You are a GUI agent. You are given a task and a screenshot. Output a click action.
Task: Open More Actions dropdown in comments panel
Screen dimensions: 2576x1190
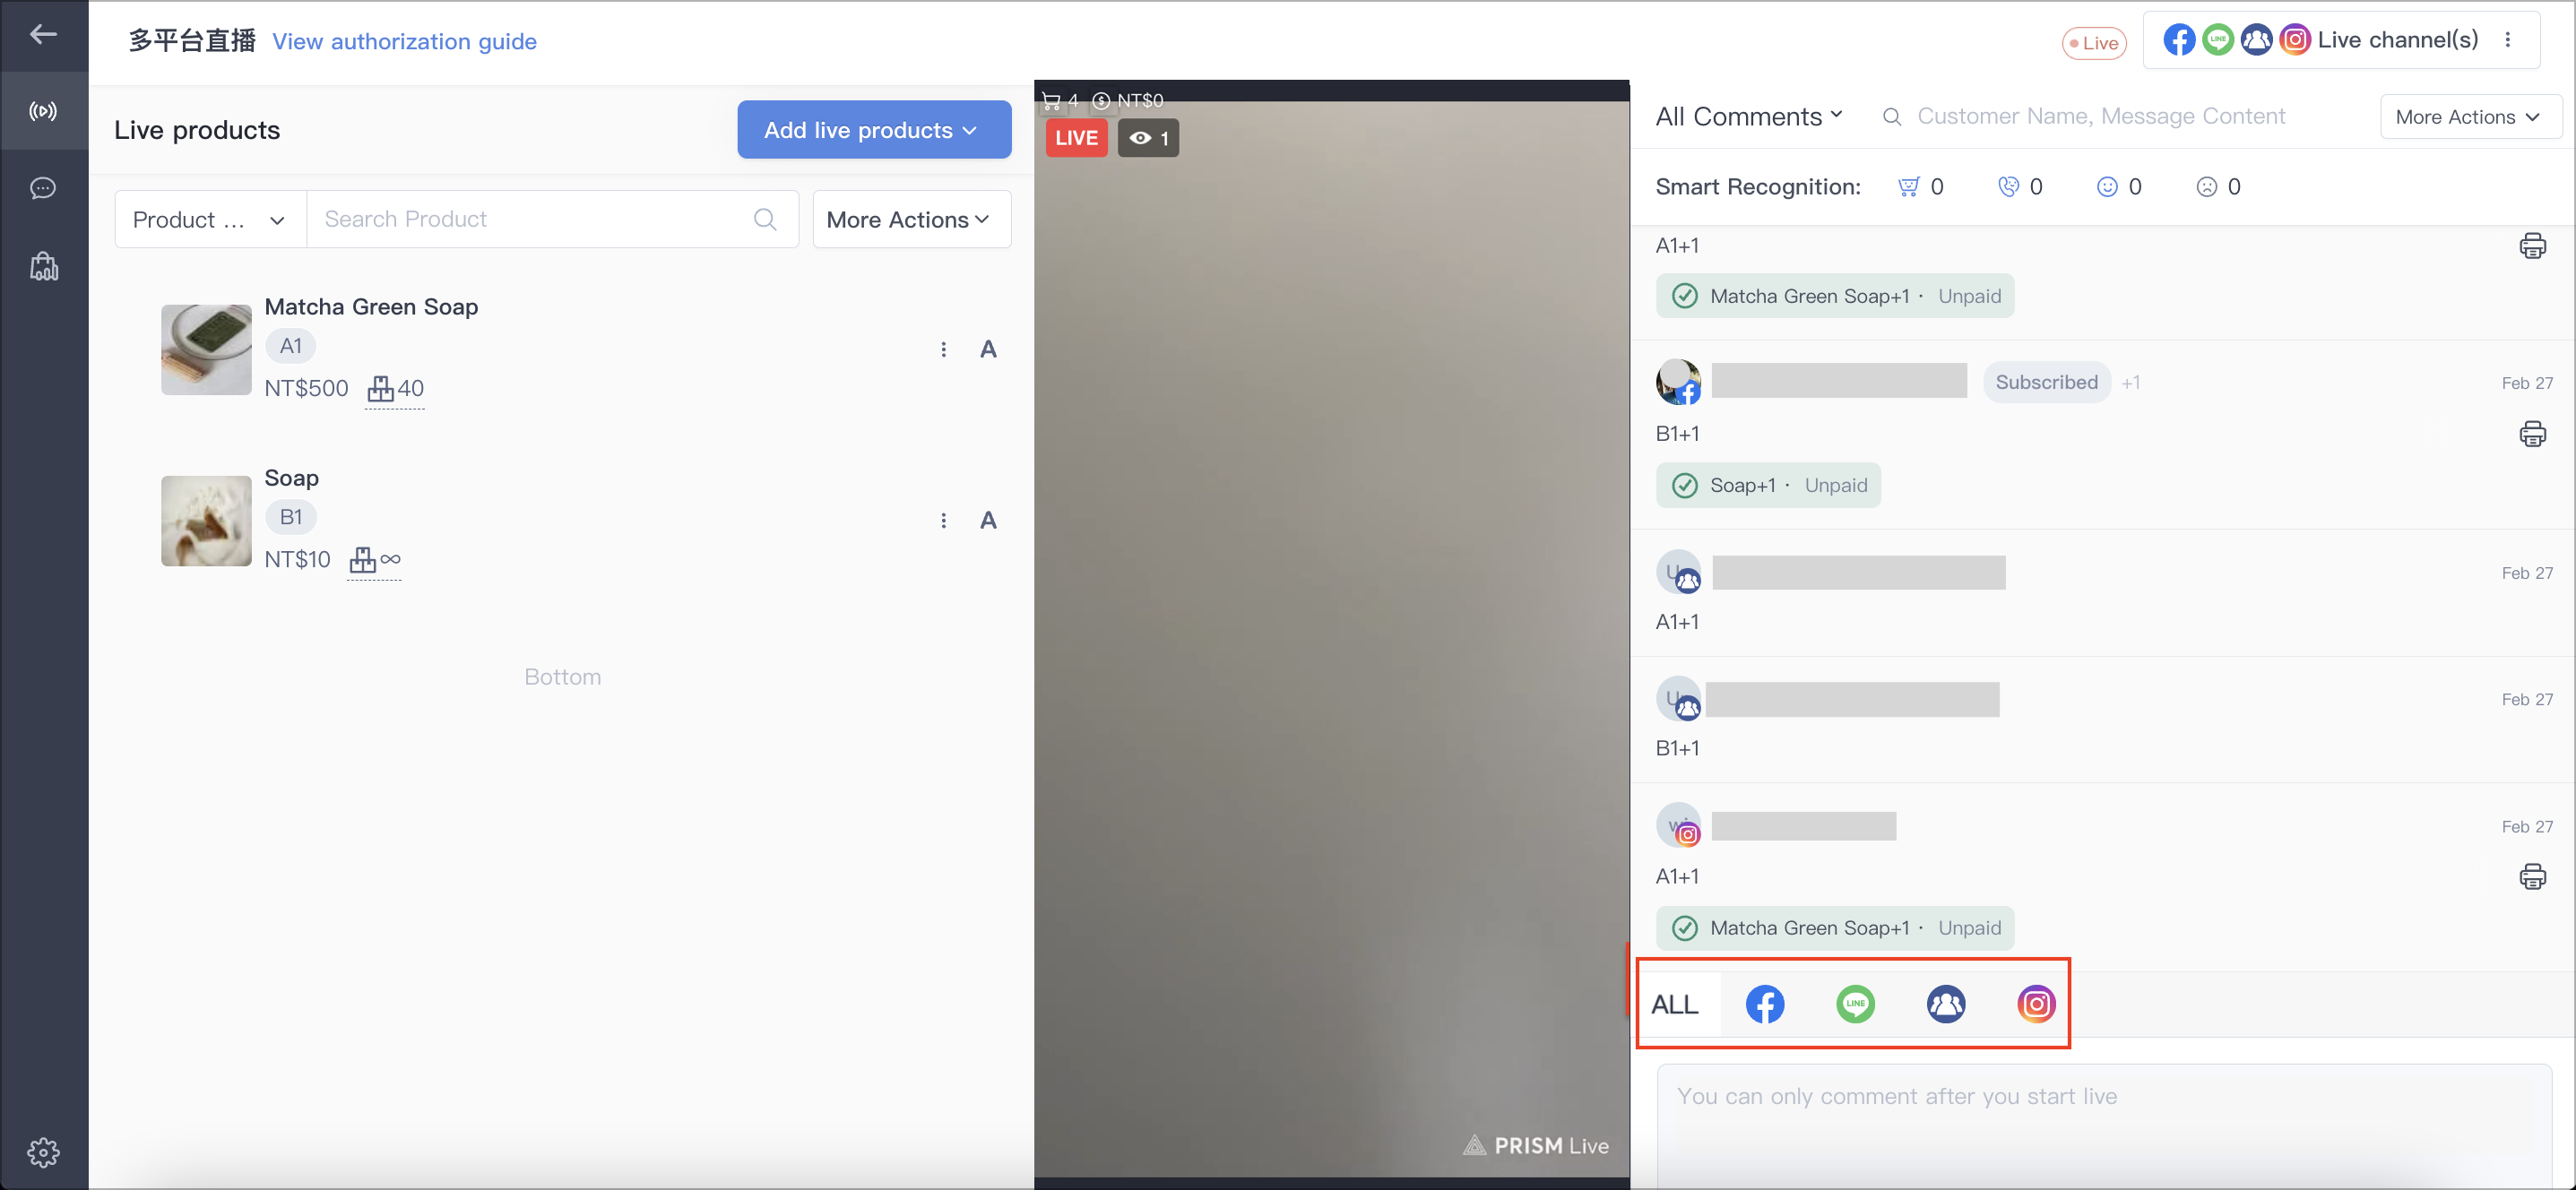pyautogui.click(x=2470, y=117)
